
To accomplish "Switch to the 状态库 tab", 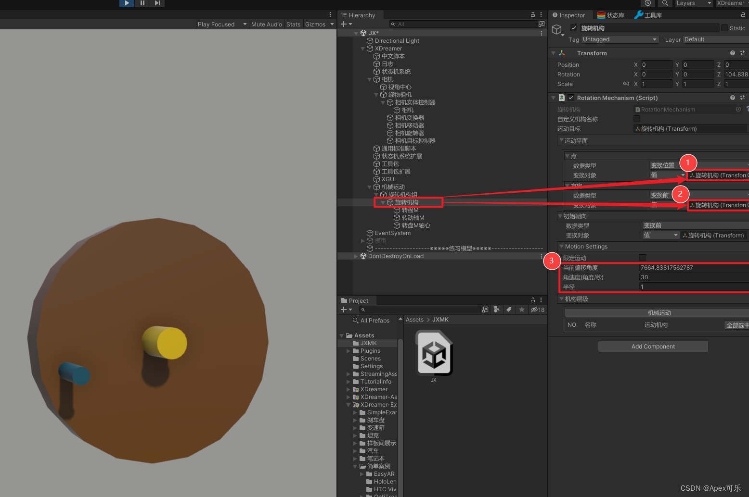I will (x=610, y=15).
